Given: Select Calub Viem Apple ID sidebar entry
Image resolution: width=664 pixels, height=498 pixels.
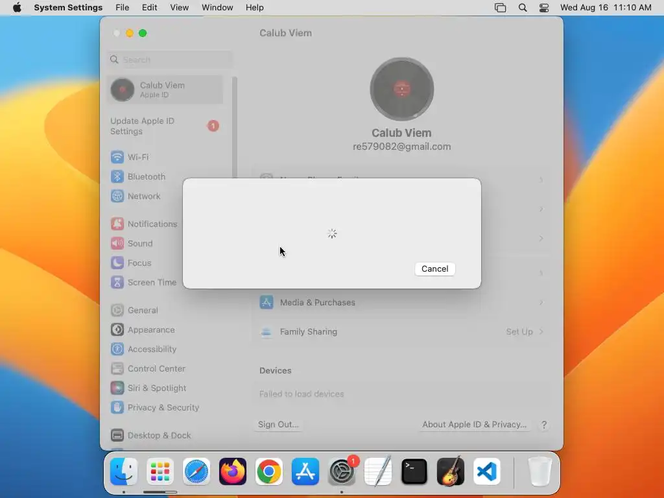Looking at the screenshot, I should (x=165, y=89).
